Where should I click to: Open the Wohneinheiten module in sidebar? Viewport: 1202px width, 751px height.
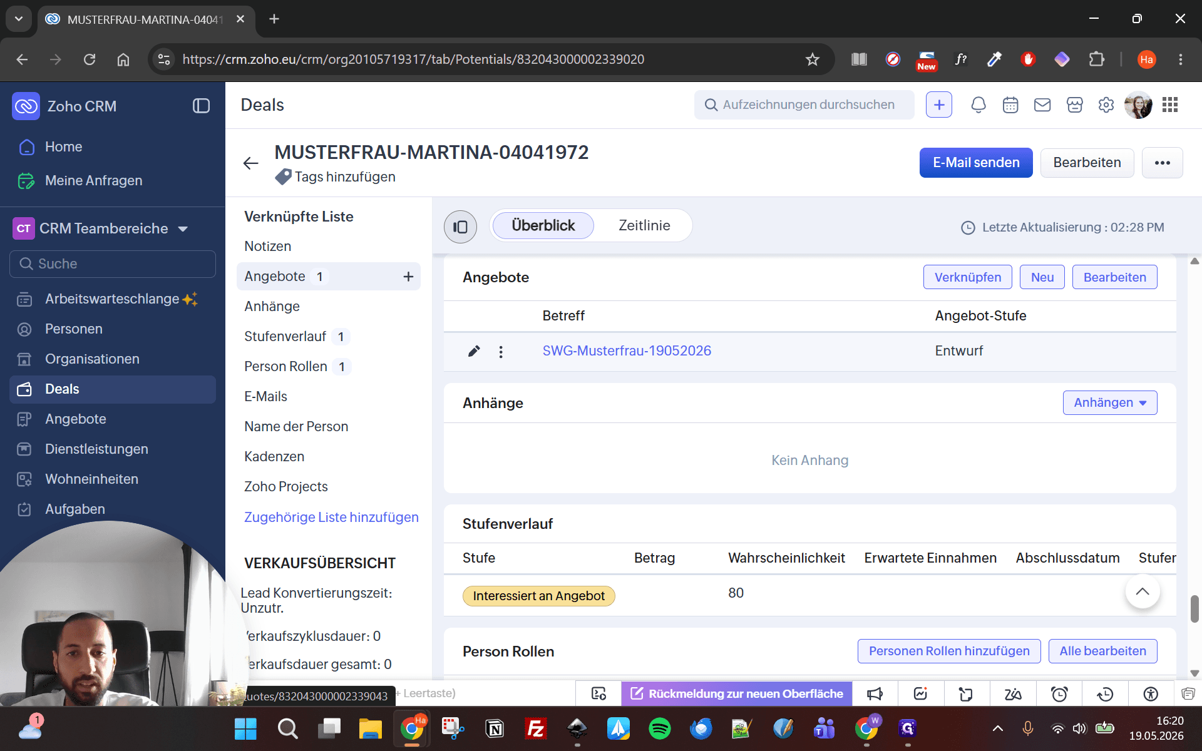(x=91, y=479)
